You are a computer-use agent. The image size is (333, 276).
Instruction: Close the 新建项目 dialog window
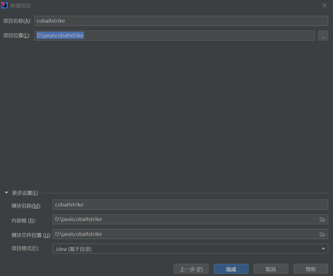(324, 6)
